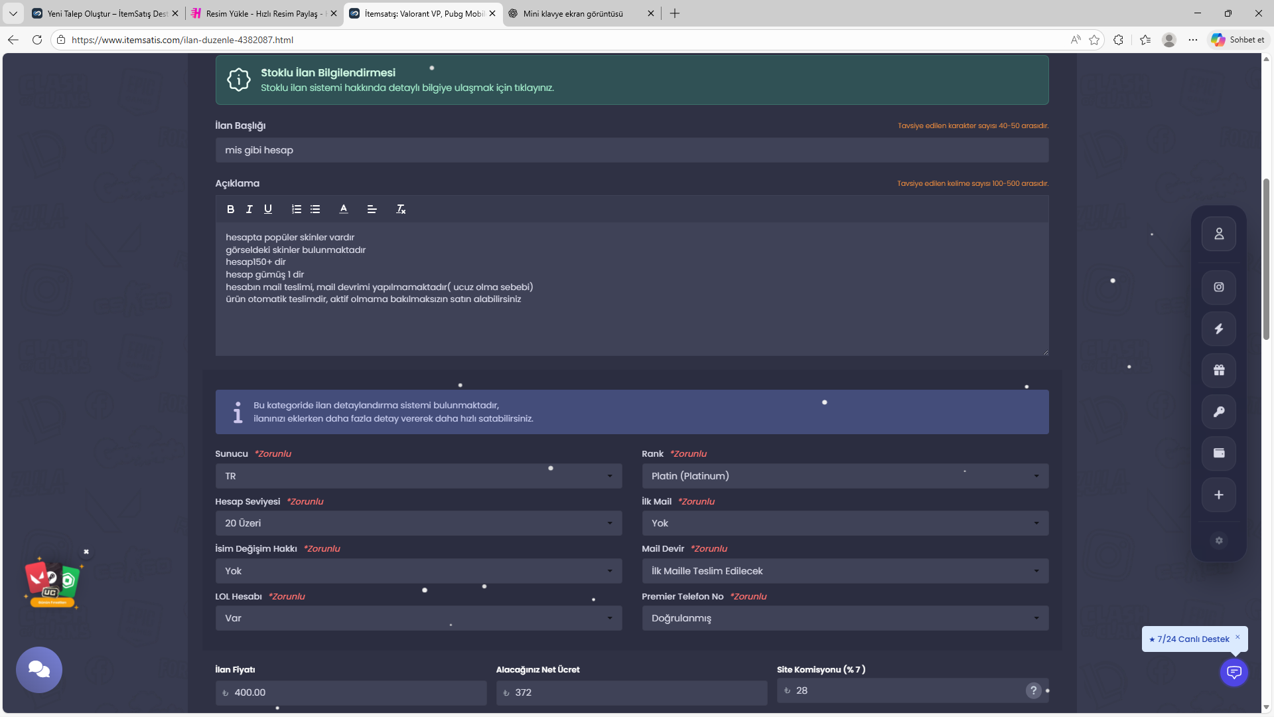1274x717 pixels.
Task: Open Premier Telefon No dropdown
Action: tap(845, 618)
